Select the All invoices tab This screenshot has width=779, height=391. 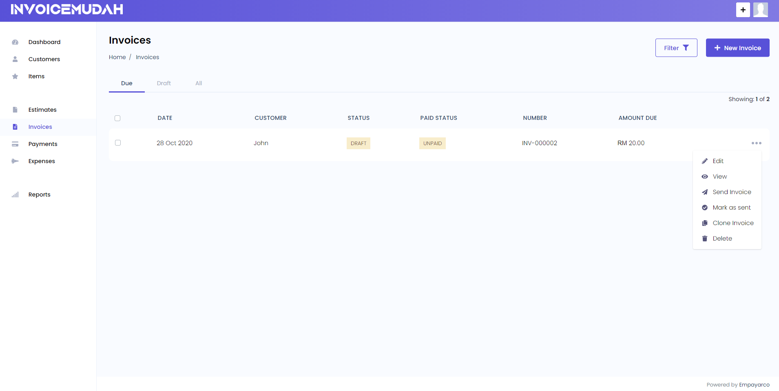[198, 83]
